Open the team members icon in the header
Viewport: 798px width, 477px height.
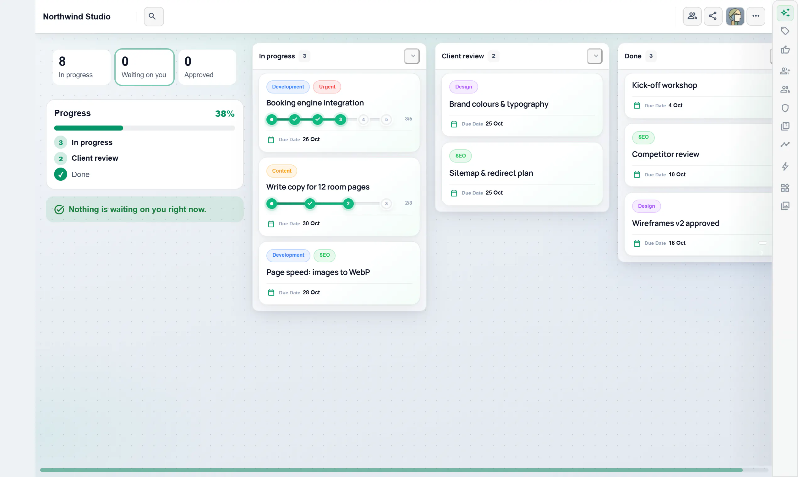[x=692, y=16]
